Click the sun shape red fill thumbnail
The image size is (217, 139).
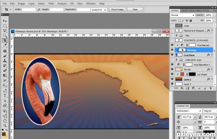182,75
